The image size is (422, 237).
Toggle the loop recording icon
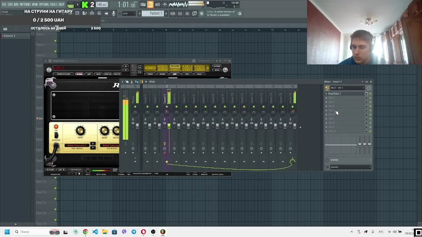click(158, 4)
